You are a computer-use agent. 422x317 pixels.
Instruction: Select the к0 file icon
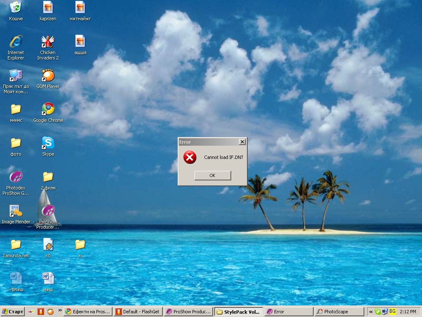pos(48,248)
